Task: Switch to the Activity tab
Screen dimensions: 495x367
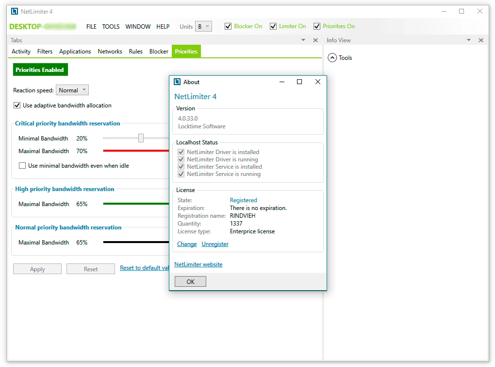Action: (x=21, y=51)
